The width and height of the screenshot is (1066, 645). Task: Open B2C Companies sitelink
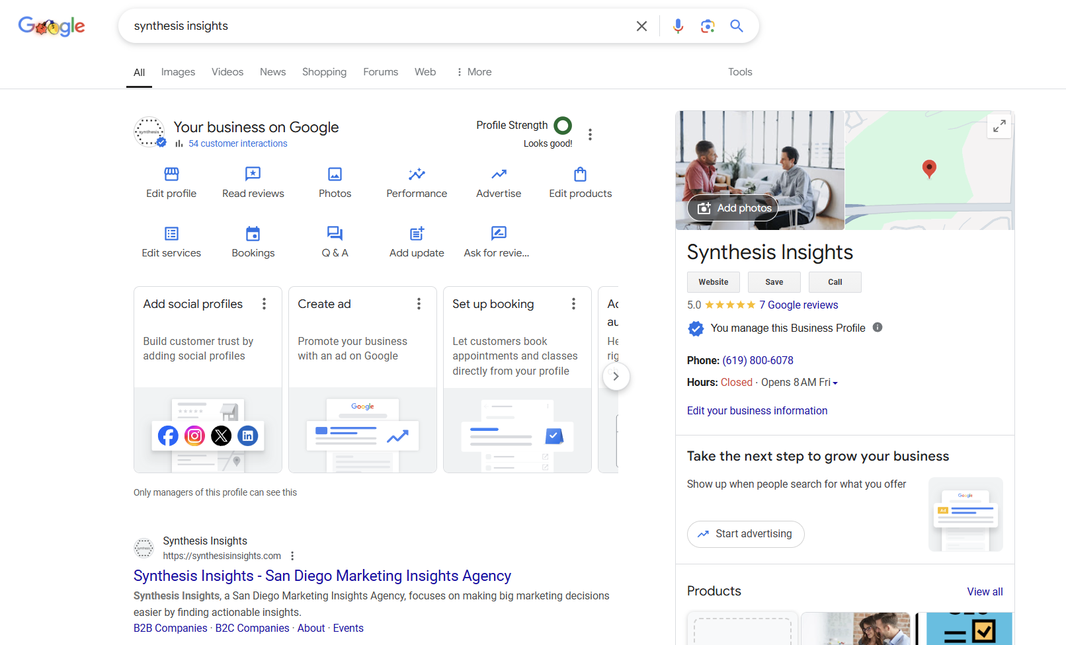pyautogui.click(x=252, y=628)
